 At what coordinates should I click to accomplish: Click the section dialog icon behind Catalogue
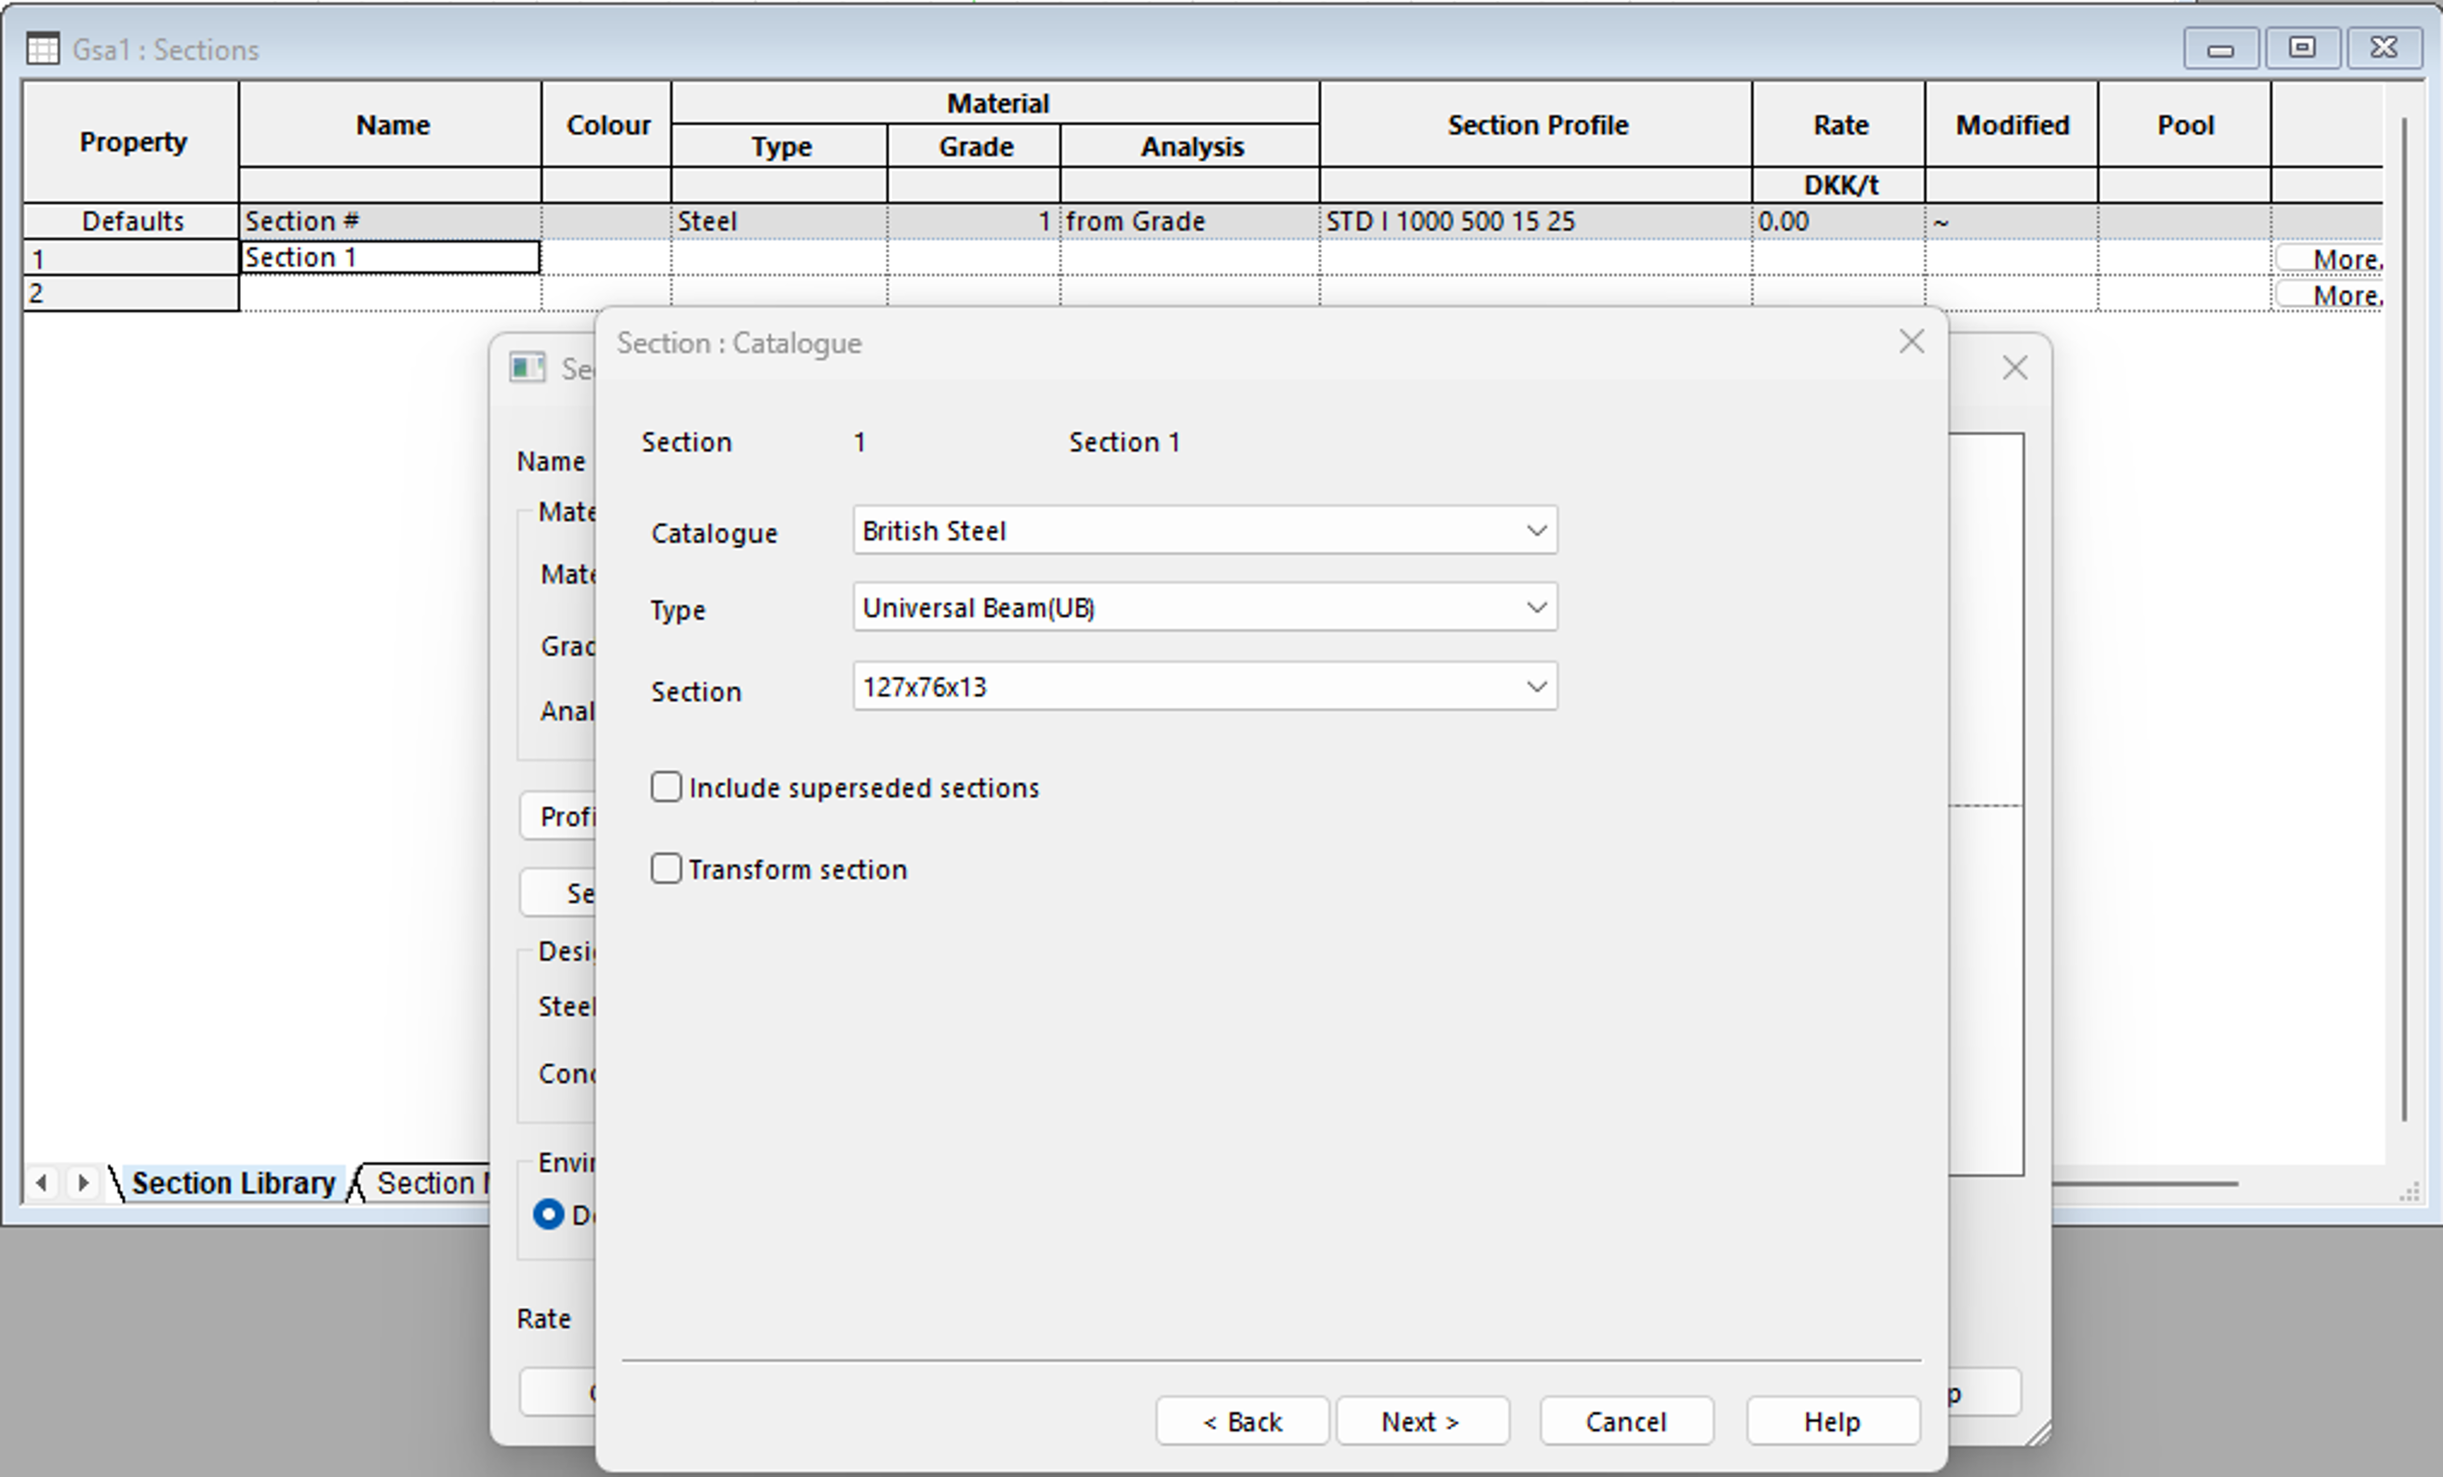(x=527, y=367)
